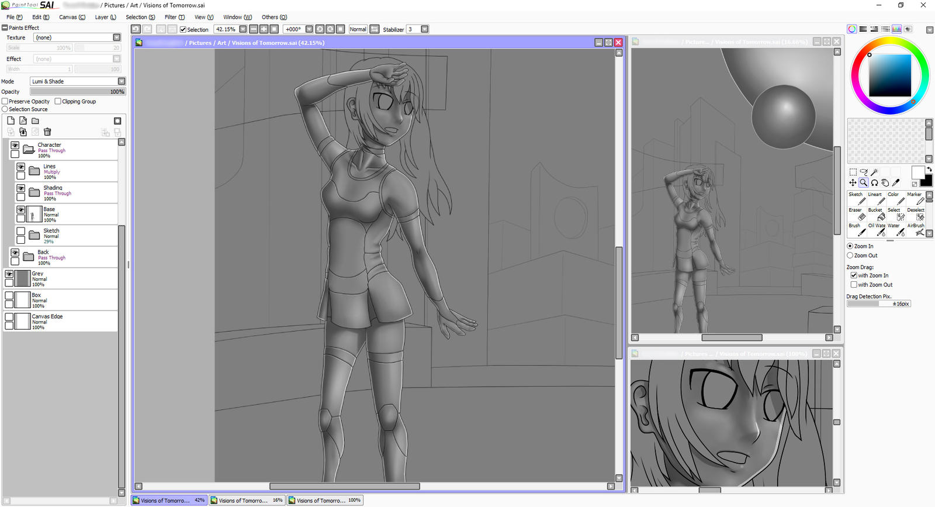This screenshot has width=935, height=507.
Task: Choose the Bucket fill tool
Action: (x=876, y=214)
